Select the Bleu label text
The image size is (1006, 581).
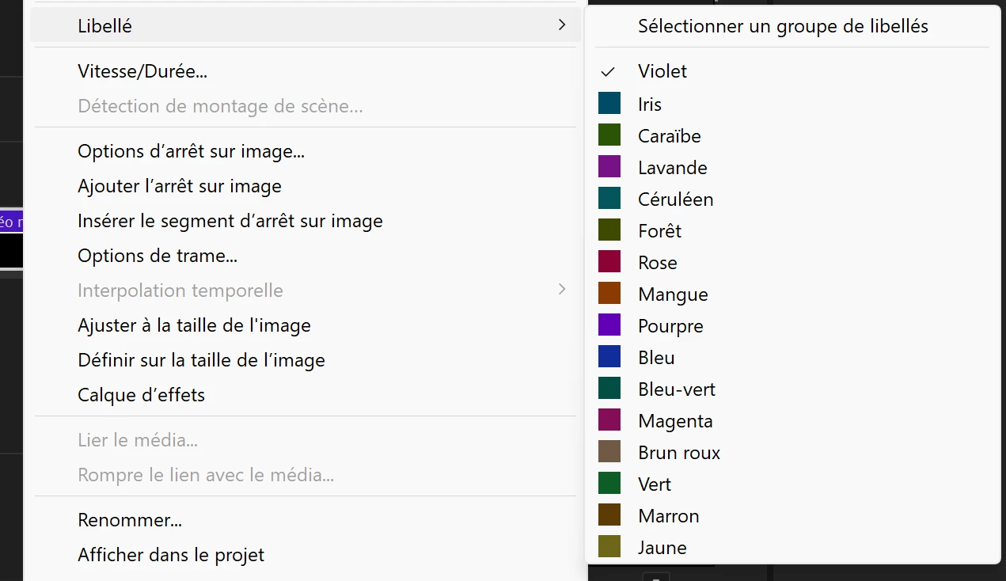pyautogui.click(x=657, y=357)
